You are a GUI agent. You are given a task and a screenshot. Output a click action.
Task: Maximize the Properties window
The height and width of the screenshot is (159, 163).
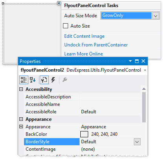(137, 61)
